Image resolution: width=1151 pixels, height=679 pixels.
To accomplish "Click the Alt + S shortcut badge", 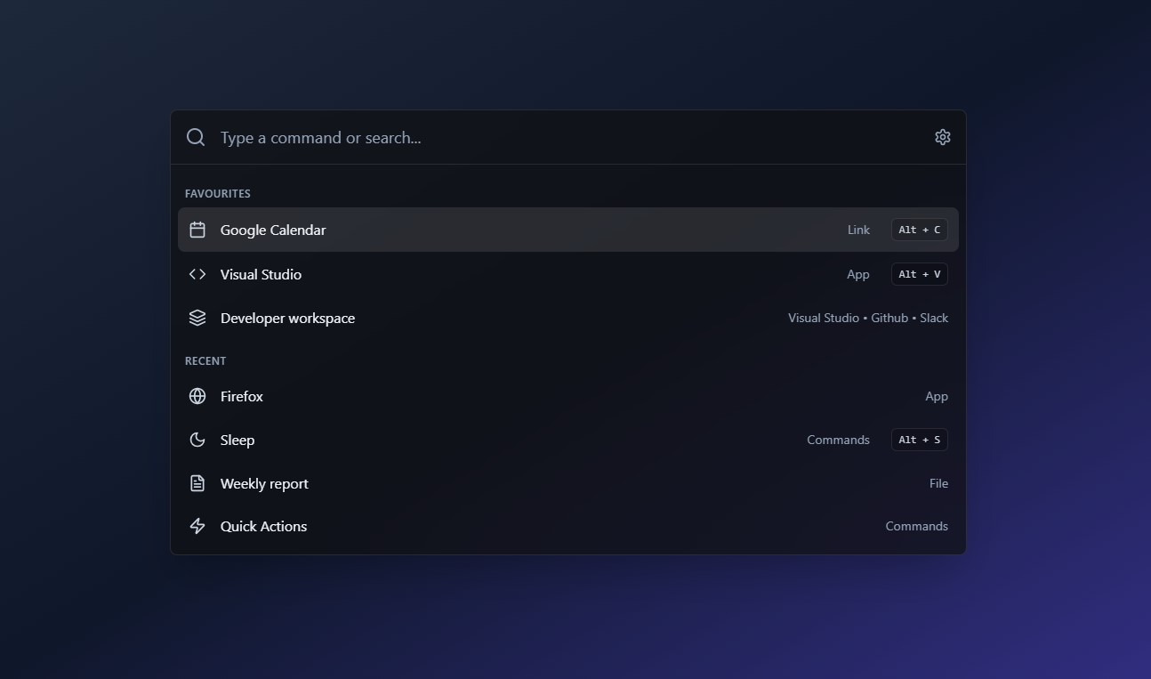I will click(x=919, y=440).
